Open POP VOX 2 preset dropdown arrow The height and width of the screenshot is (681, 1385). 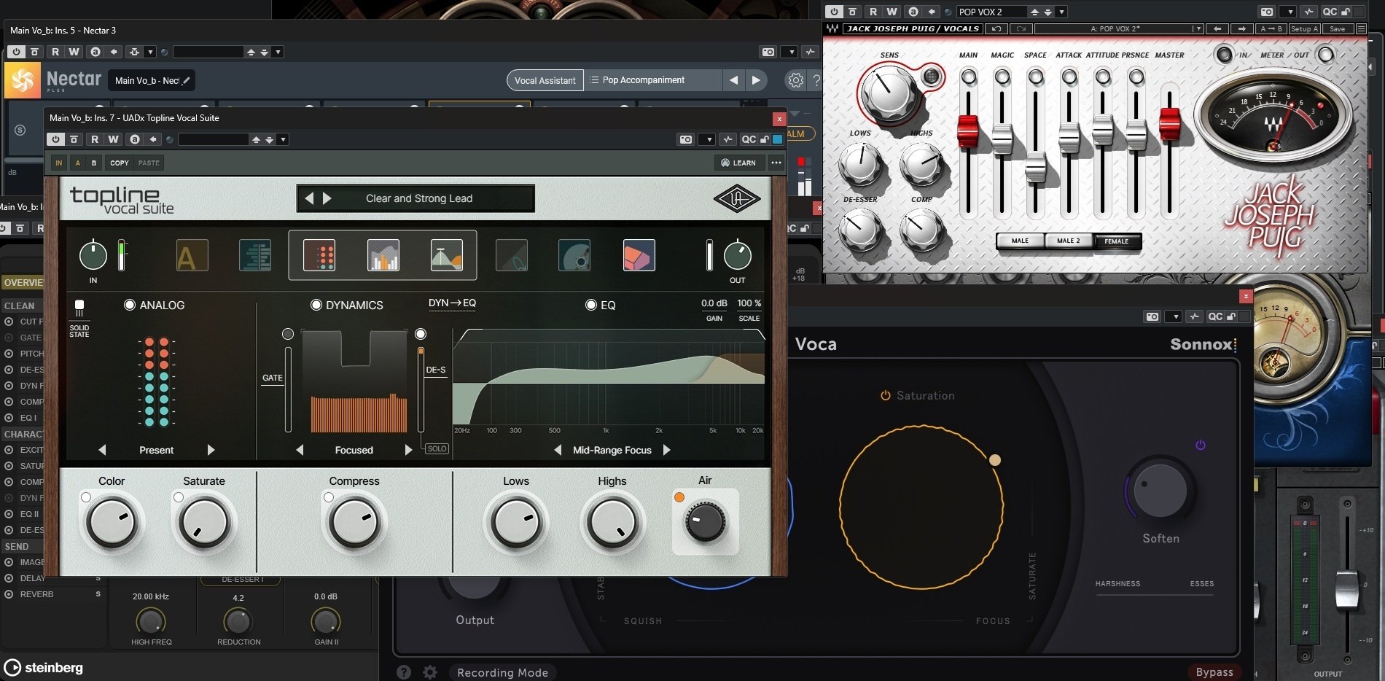(x=1062, y=12)
